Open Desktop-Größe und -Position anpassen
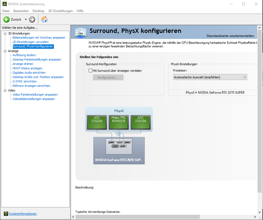This screenshot has width=263, height=220. click(x=38, y=77)
